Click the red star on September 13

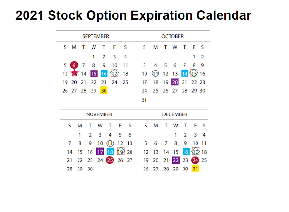coord(75,73)
